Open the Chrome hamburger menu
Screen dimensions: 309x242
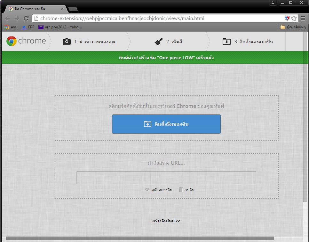coord(303,18)
